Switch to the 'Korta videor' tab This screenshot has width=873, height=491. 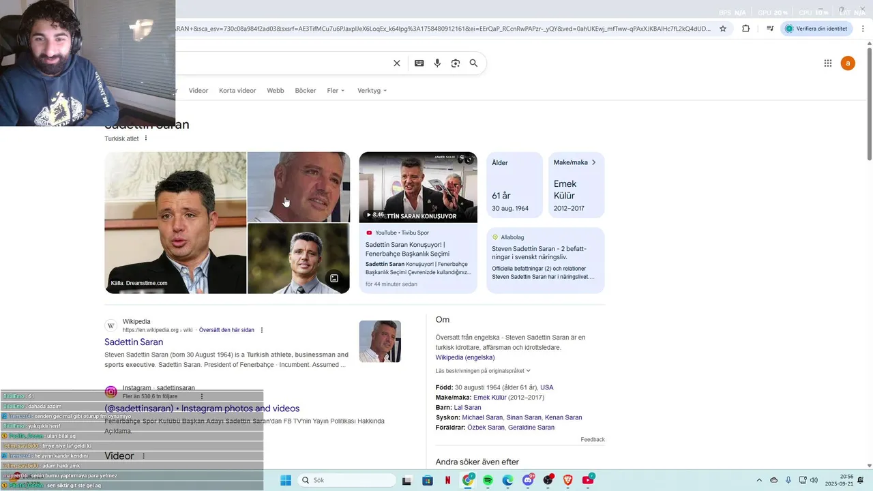[x=237, y=91]
